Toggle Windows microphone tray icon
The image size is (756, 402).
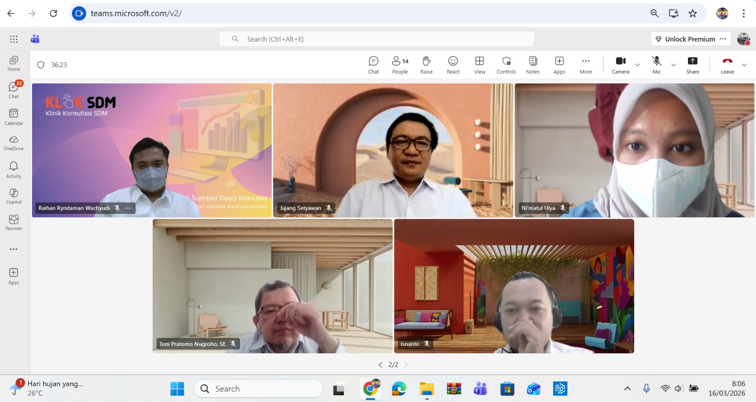coord(646,388)
